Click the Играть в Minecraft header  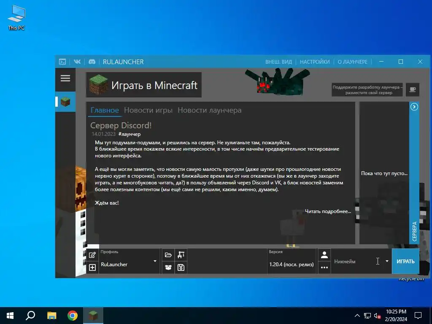point(144,85)
